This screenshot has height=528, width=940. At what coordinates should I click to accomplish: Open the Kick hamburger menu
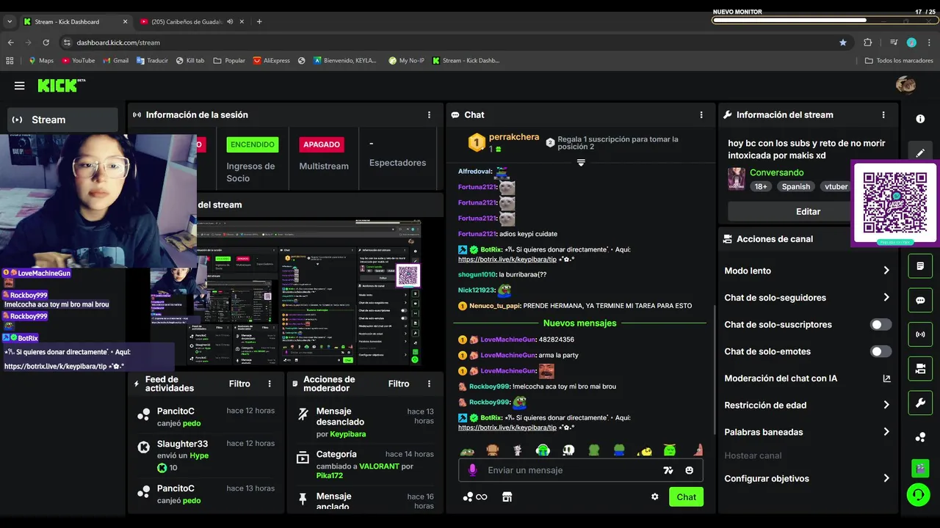[x=19, y=86]
